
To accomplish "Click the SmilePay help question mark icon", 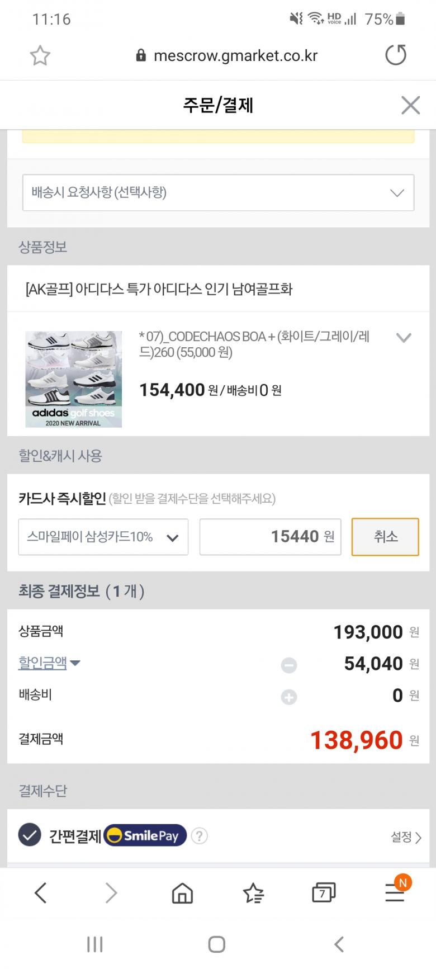I will click(x=200, y=836).
